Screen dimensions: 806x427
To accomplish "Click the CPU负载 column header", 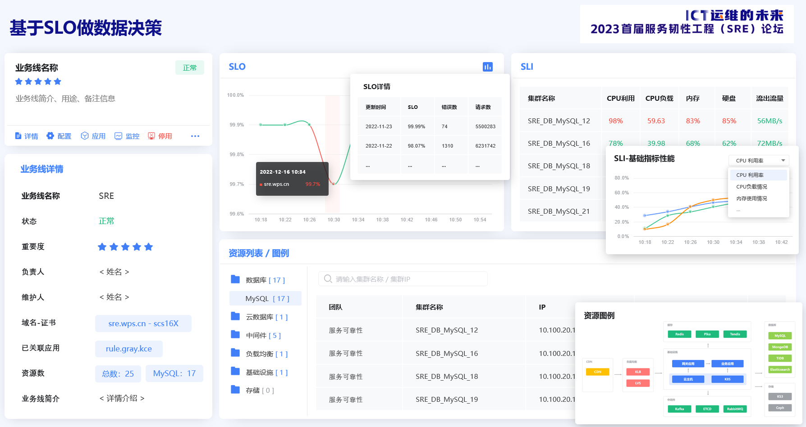I will (659, 98).
